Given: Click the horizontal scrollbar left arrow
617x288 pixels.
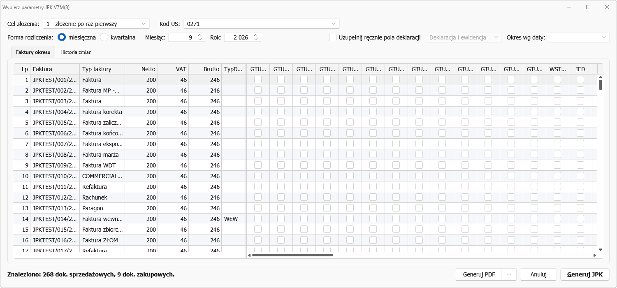Looking at the screenshot, I should click(249, 255).
